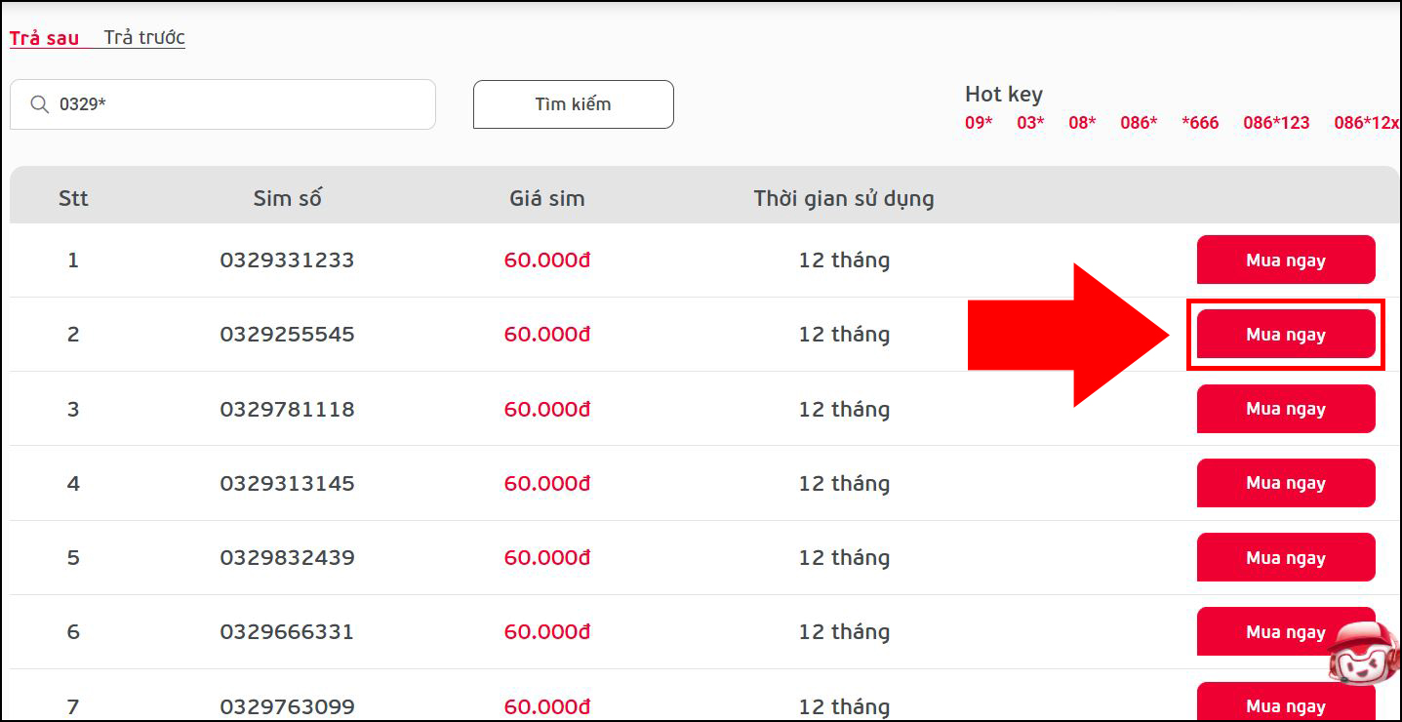This screenshot has width=1402, height=722.
Task: Click SIM number 0329666331
Action: coord(287,631)
